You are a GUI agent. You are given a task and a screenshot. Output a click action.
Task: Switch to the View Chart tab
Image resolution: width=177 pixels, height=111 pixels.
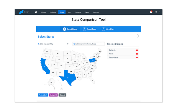(x=108, y=29)
